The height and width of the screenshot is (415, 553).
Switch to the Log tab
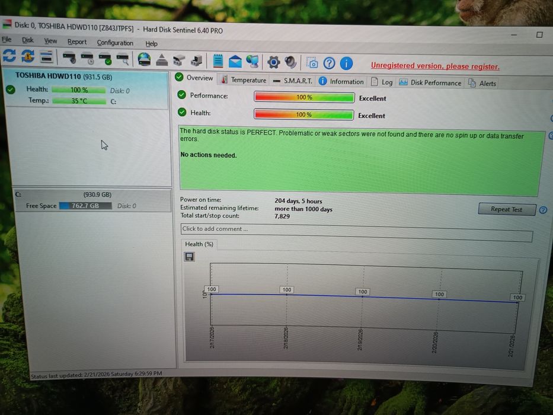tap(382, 82)
